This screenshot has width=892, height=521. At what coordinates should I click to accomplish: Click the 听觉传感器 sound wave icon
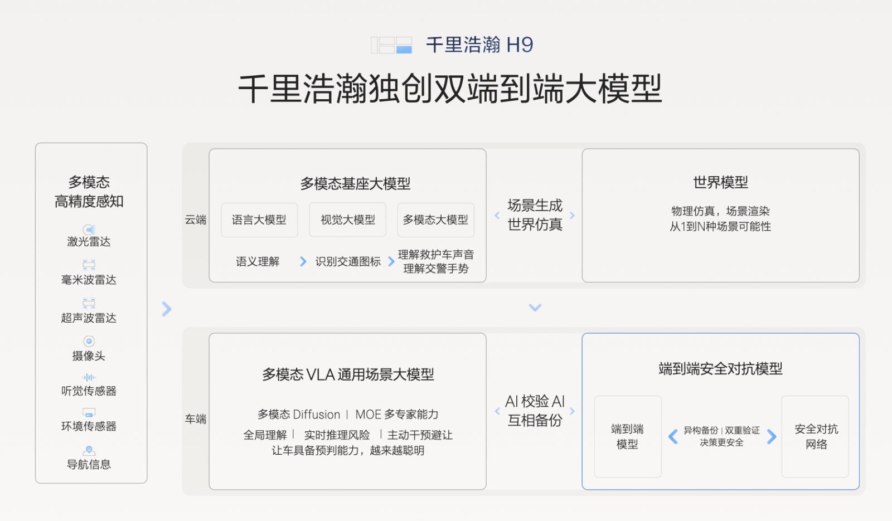pos(89,377)
